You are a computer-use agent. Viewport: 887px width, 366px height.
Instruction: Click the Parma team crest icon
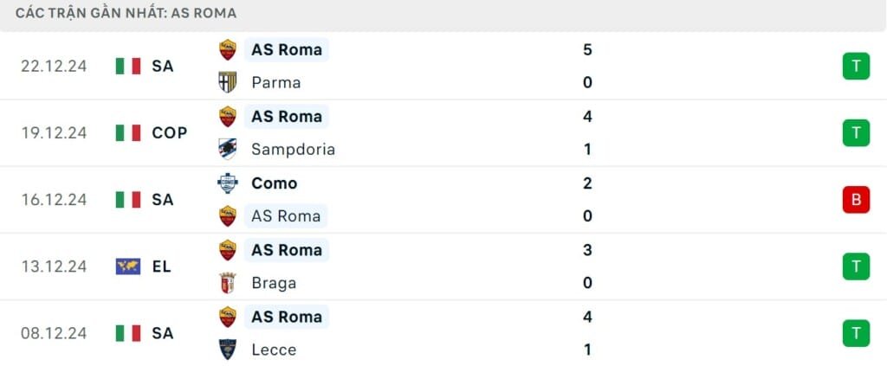(228, 82)
